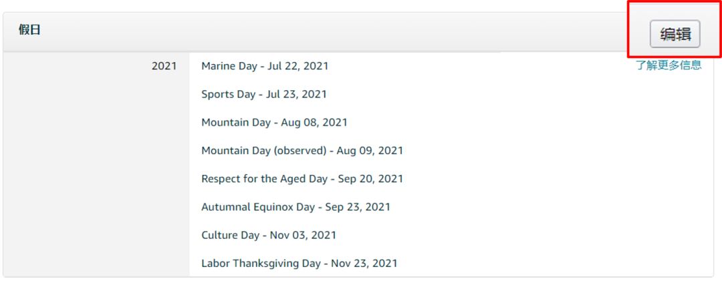Click the Jul 22, 2021 date text
722x285 pixels.
coord(297,66)
